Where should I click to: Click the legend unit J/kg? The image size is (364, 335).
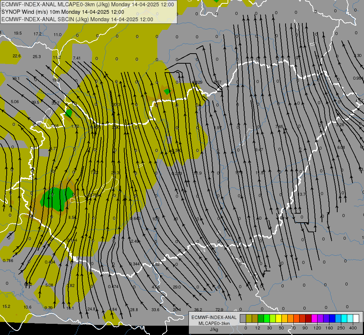click(214, 329)
